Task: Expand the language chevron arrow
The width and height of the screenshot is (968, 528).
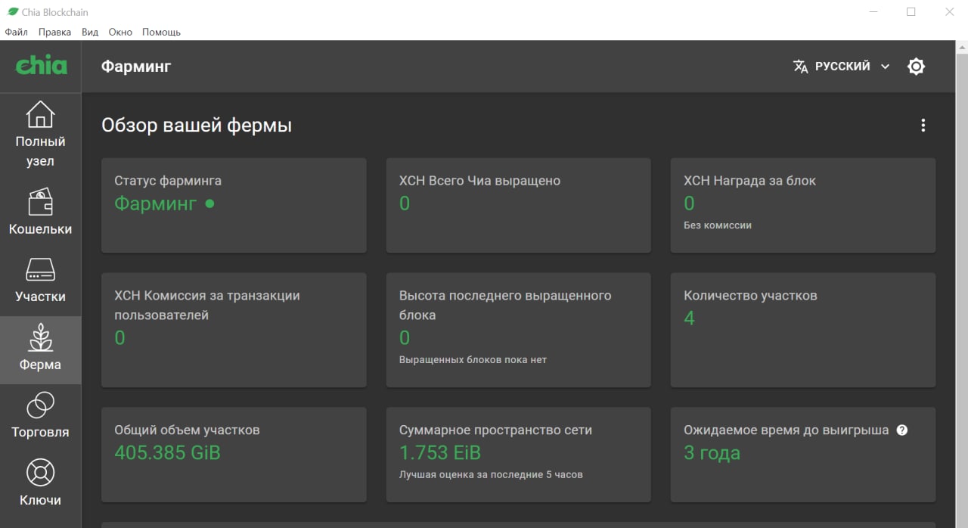Action: point(885,67)
